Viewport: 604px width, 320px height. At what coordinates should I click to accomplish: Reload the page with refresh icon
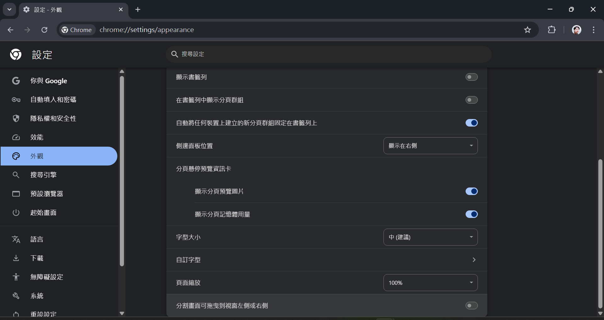pyautogui.click(x=44, y=30)
